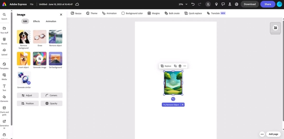Screen dimensions: 284x139
Task: Switch to the Edit tab
Action: pos(25,21)
